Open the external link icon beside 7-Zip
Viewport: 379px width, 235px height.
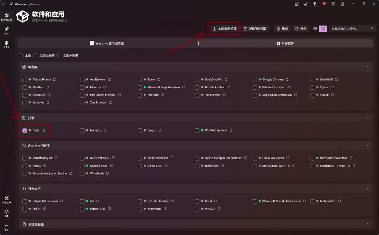(x=43, y=130)
